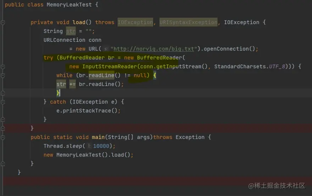Click the highlighted closing brace next to the caret

coord(58,93)
